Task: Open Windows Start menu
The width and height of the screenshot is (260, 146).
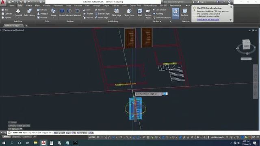Action: (4, 143)
